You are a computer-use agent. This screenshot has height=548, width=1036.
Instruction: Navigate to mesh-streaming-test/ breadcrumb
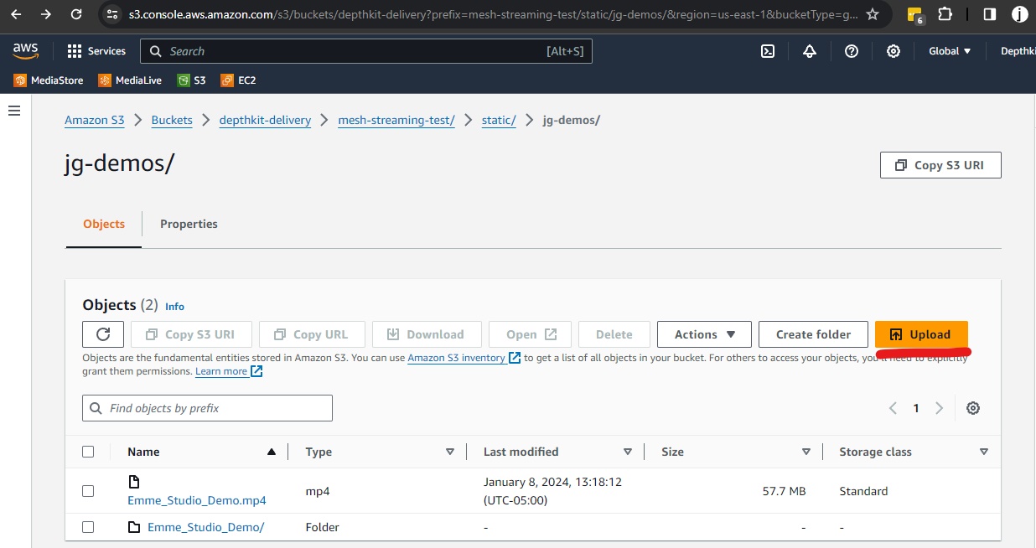click(x=396, y=120)
